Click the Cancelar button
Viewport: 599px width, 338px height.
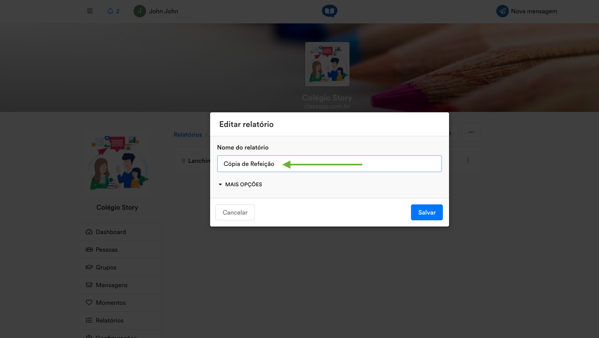point(235,212)
